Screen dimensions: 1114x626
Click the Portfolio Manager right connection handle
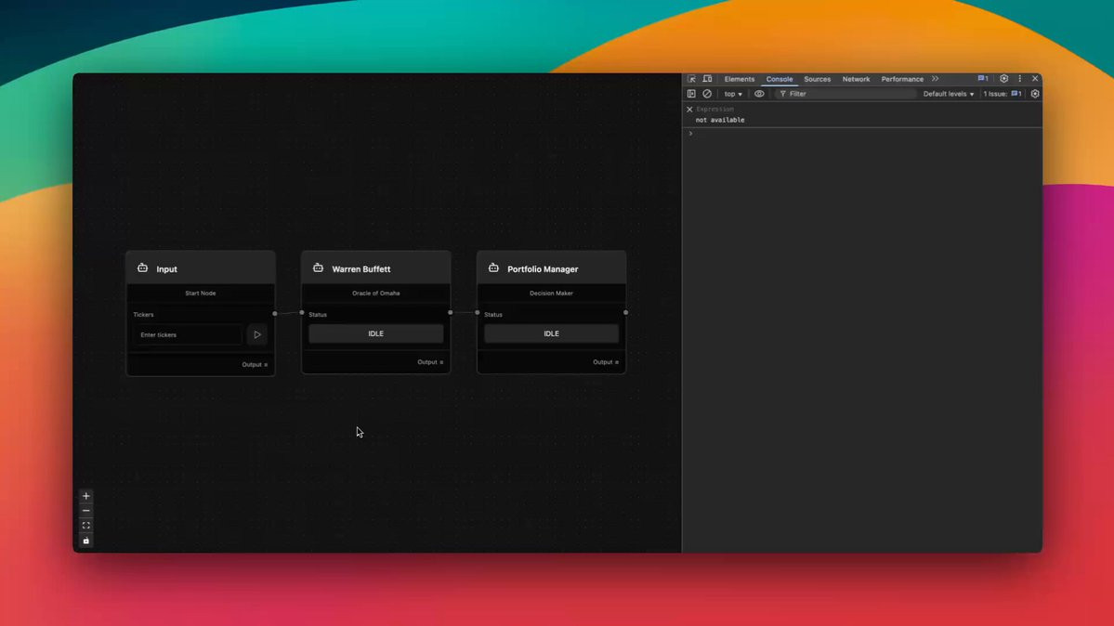coord(626,313)
